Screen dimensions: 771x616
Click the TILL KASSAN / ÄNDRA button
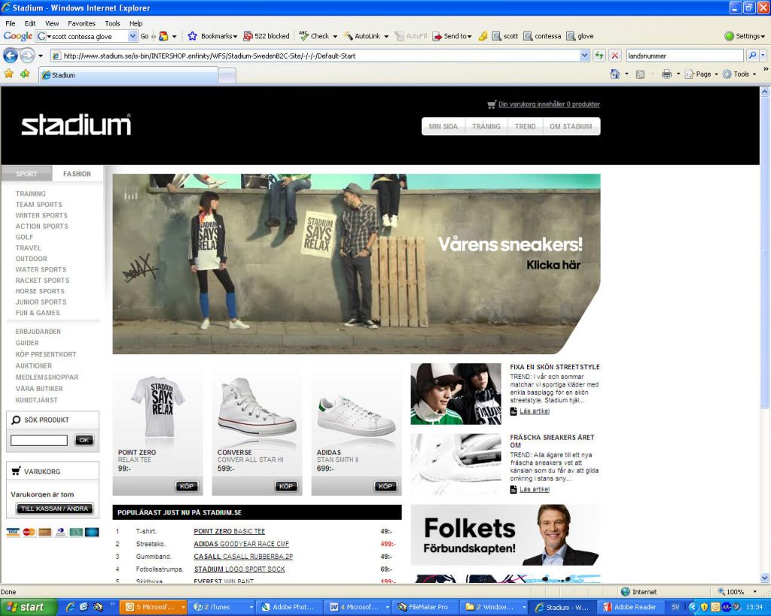55,508
